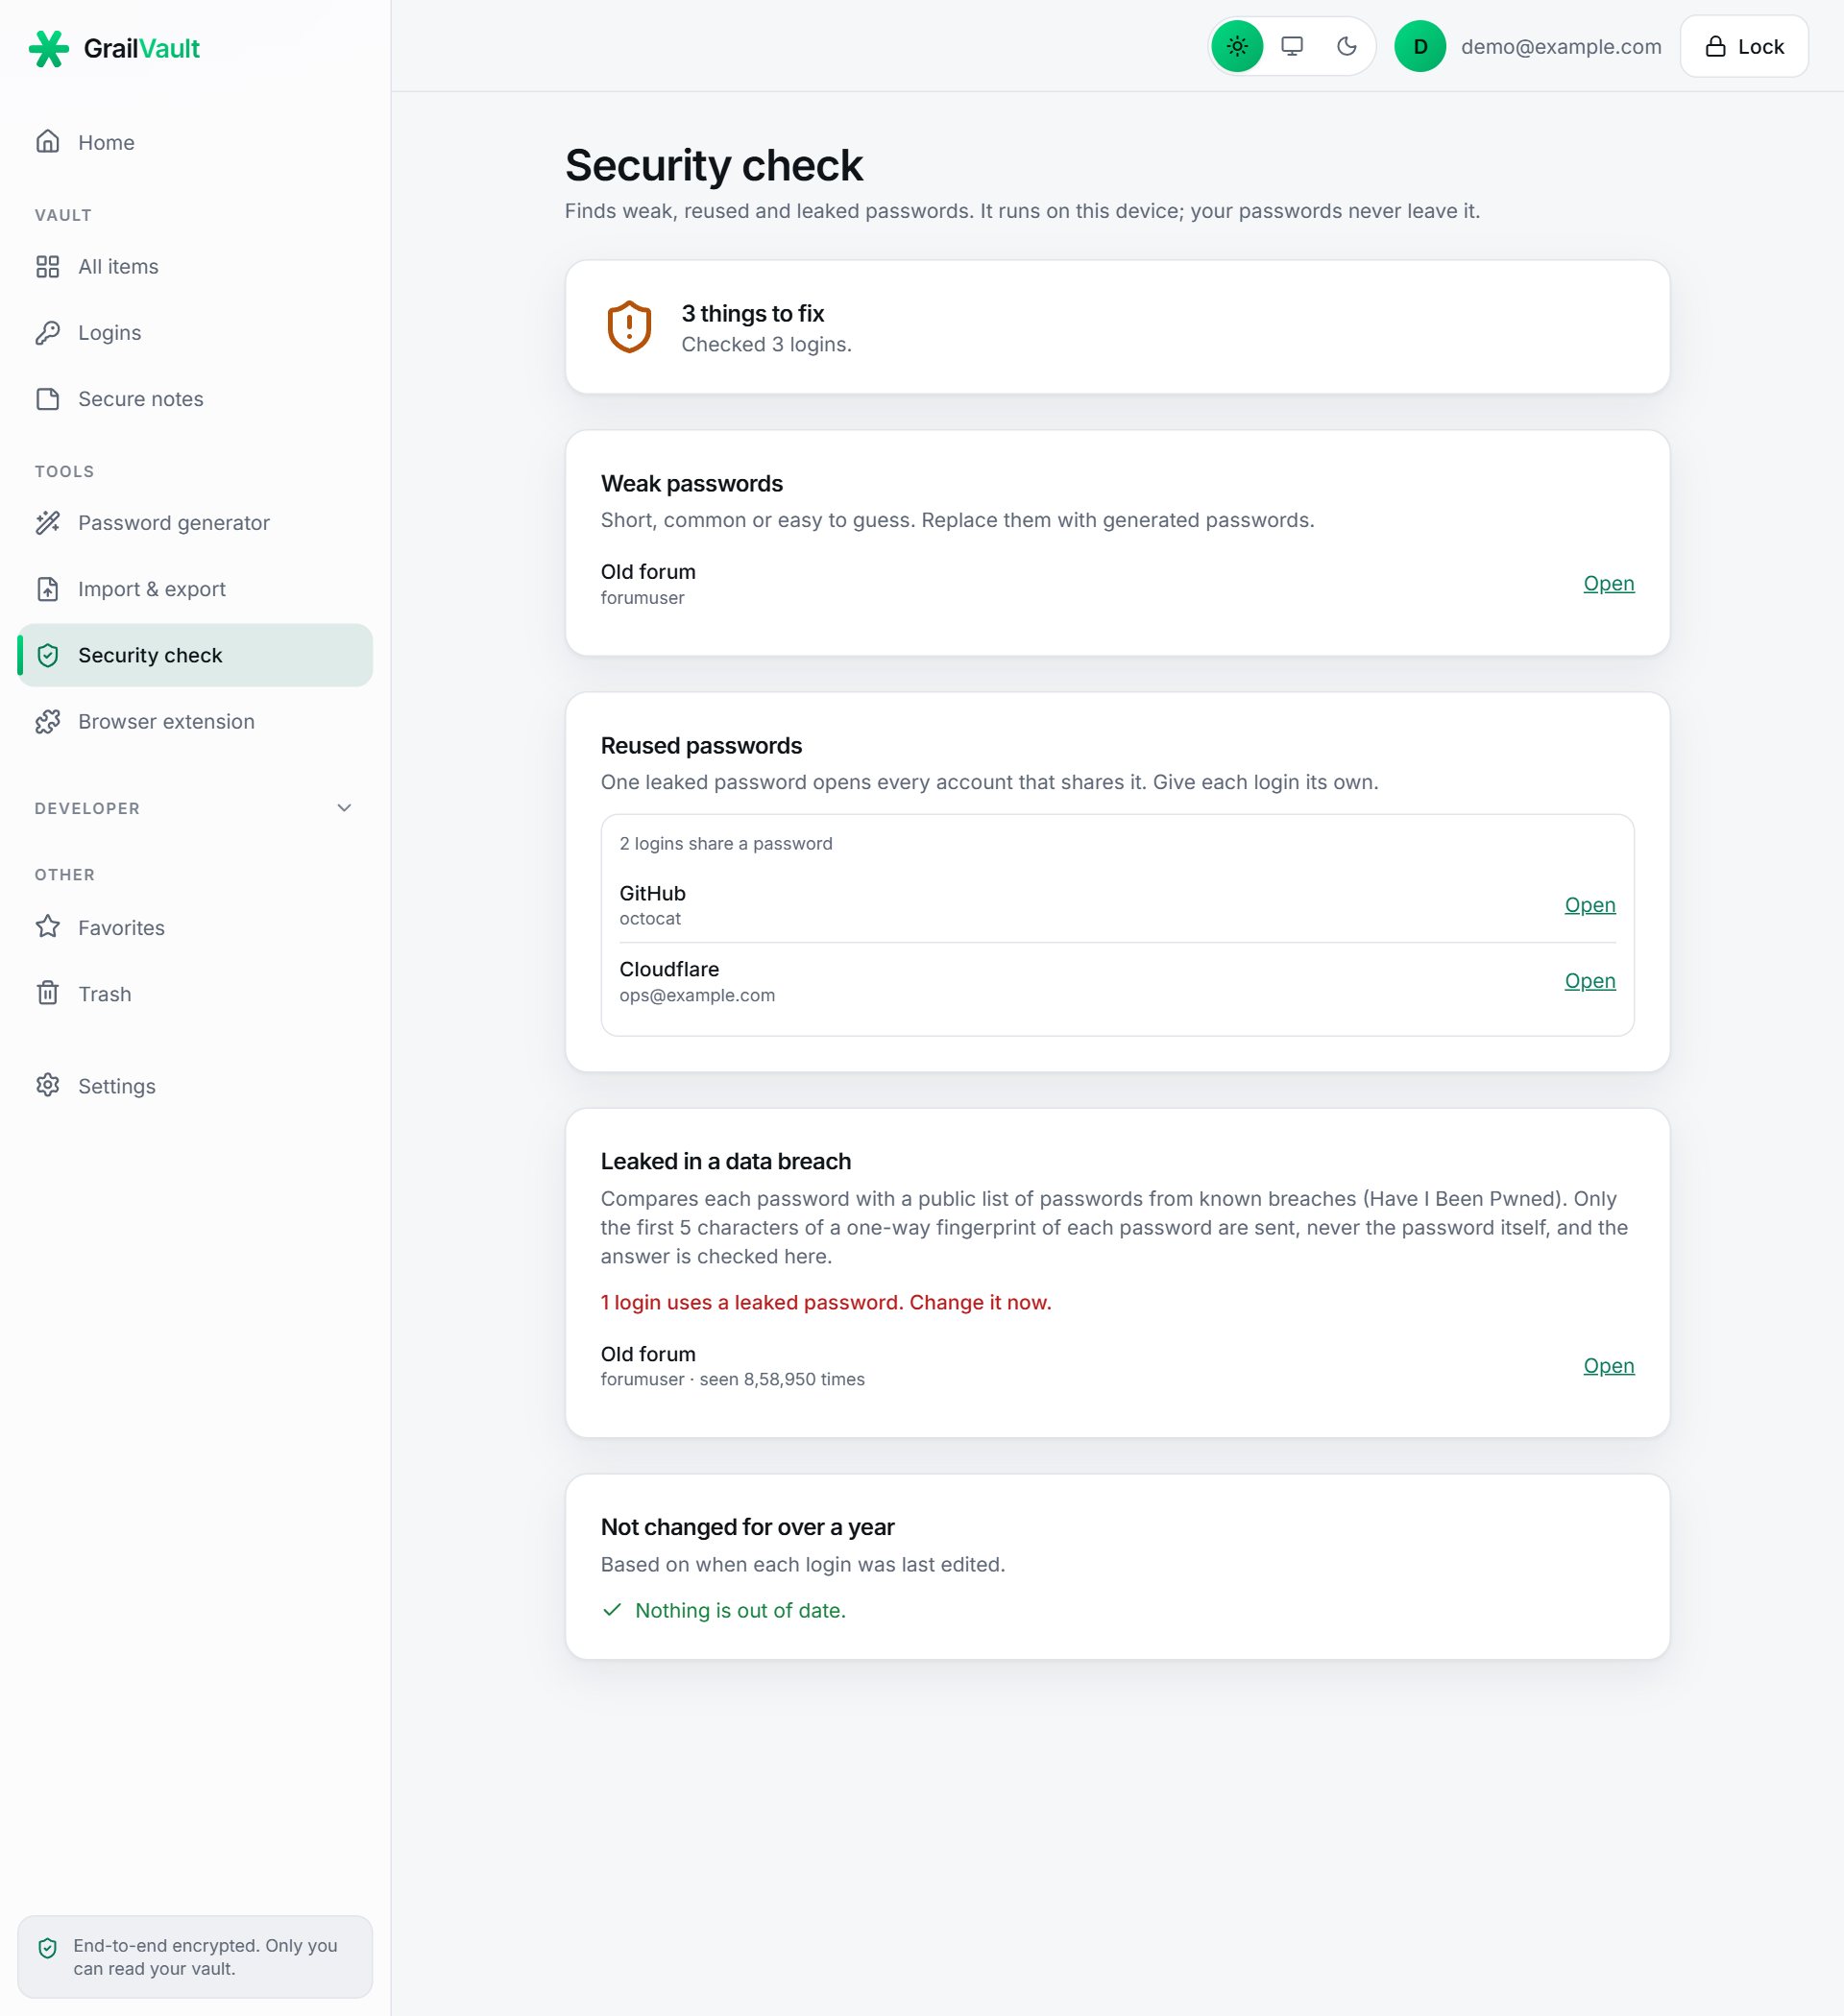Expand the Developer section chevron
Screen dimensions: 1844x2016
[x=344, y=808]
